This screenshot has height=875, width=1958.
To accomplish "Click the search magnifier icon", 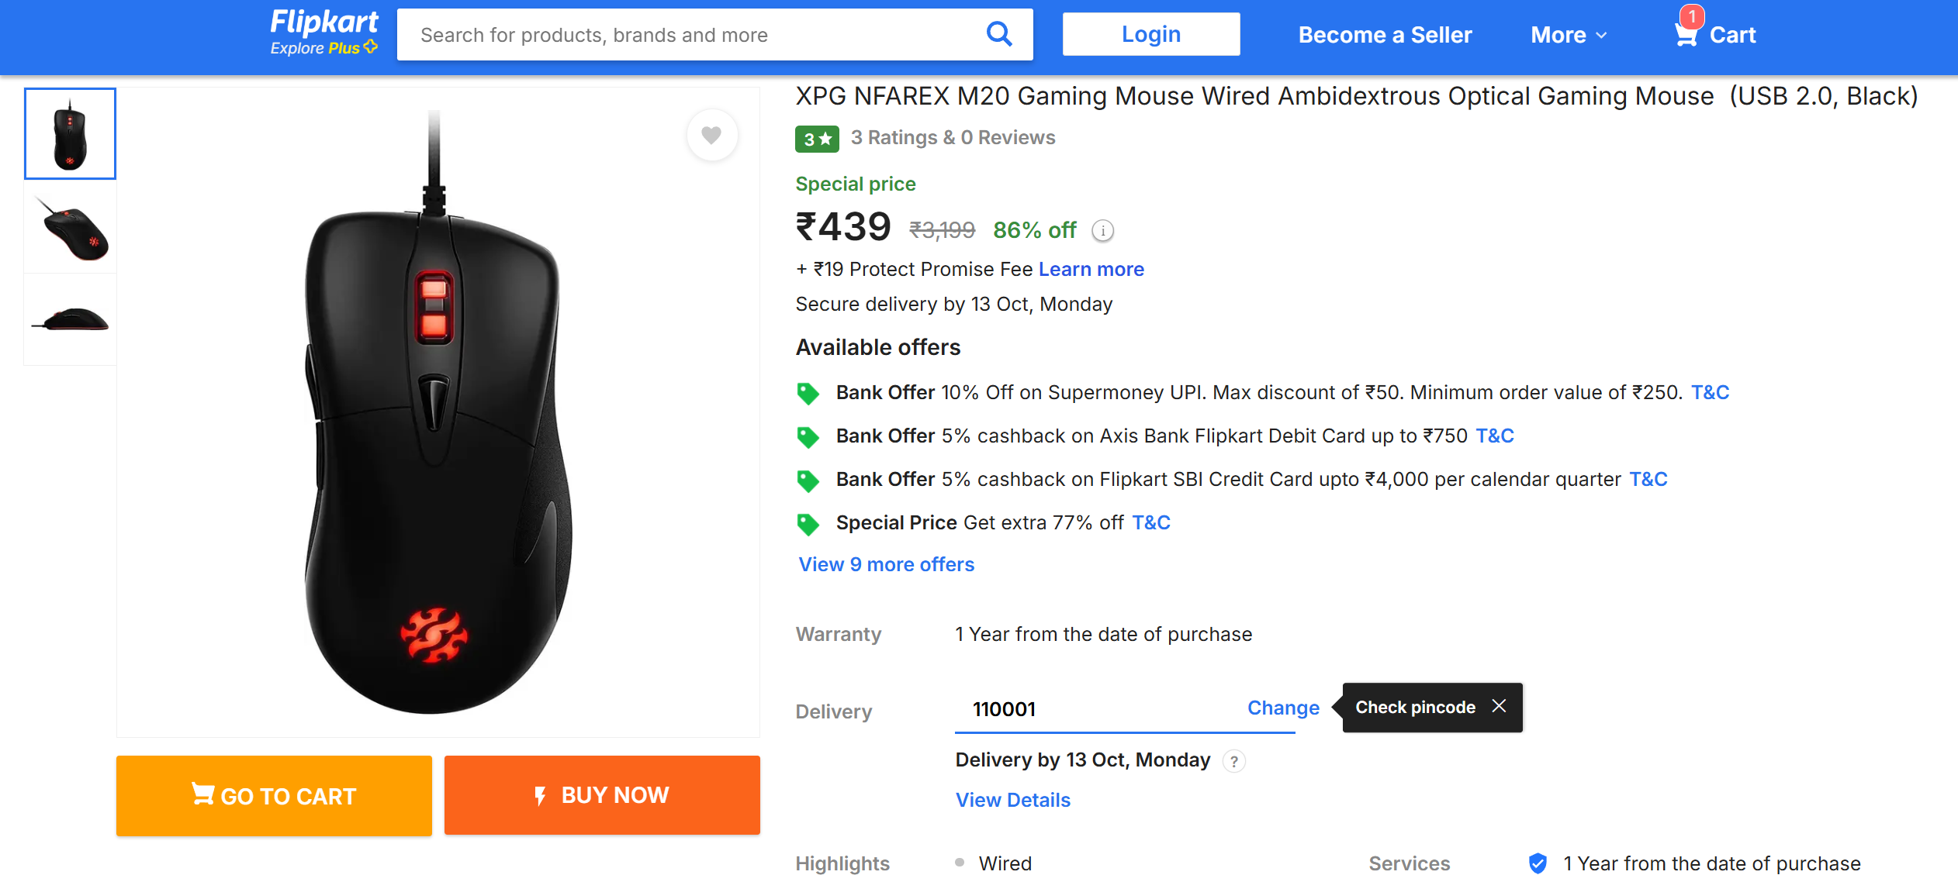I will point(998,34).
